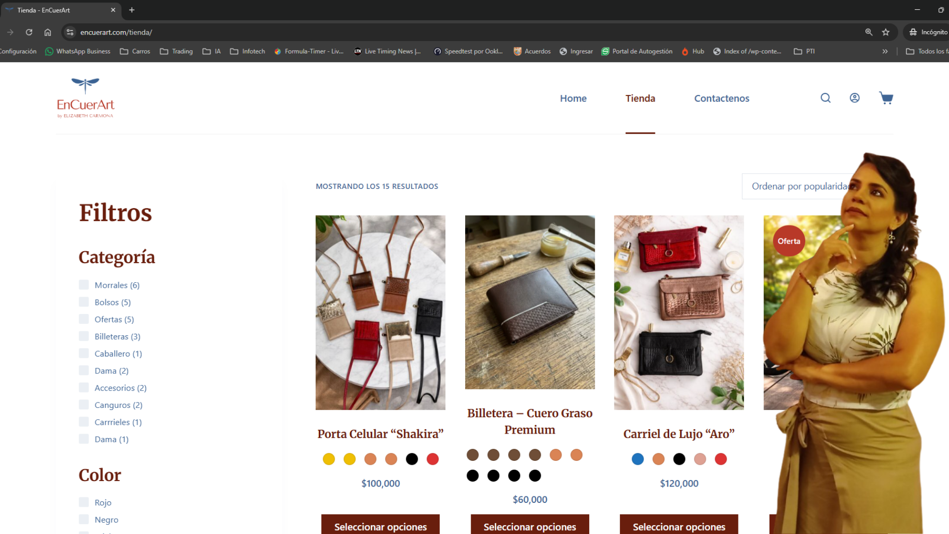Expand hidden bookmarks overflow chevron
949x534 pixels.
(x=885, y=51)
